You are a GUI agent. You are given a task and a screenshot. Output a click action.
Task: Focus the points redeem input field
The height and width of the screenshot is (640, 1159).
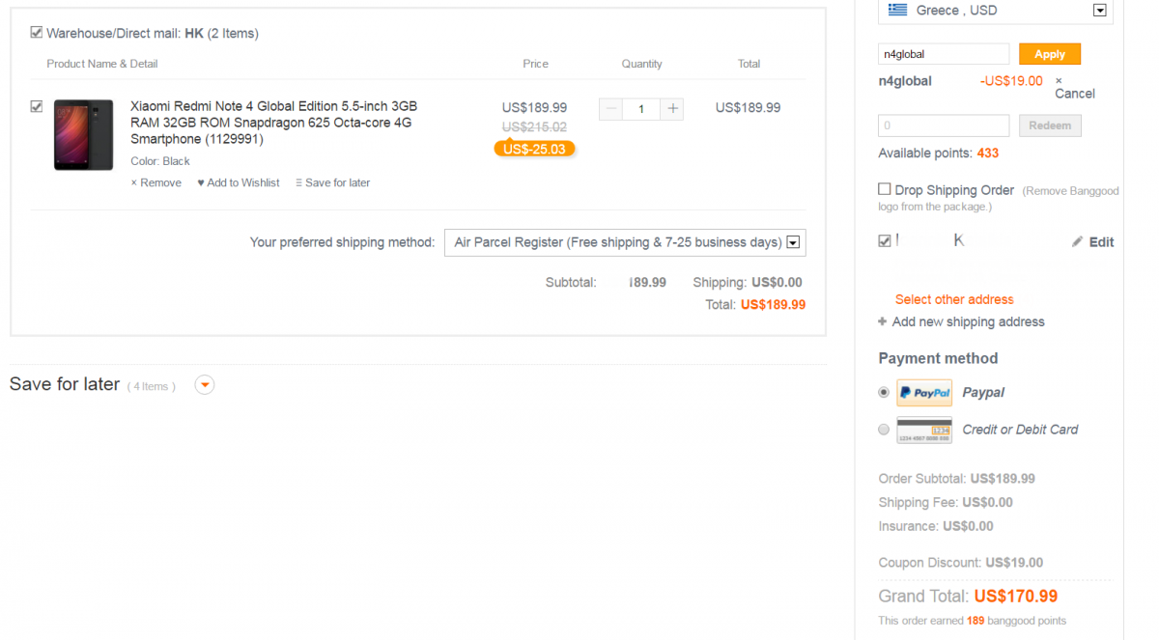tap(944, 125)
